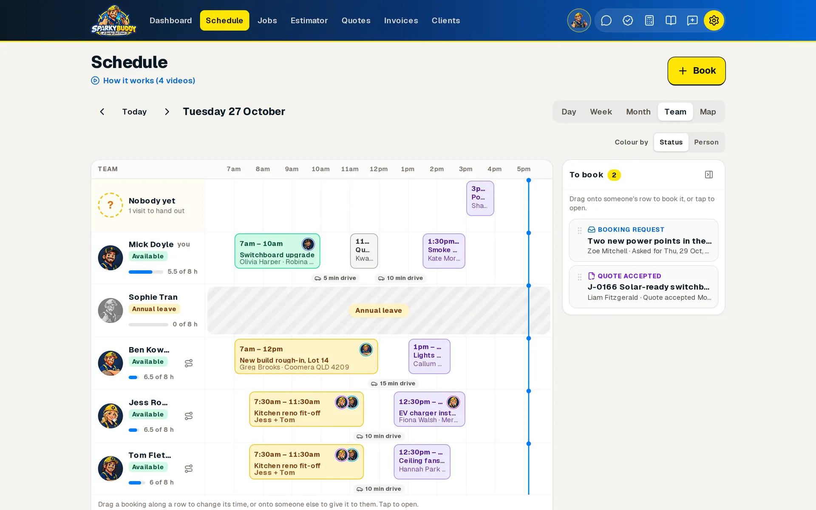The width and height of the screenshot is (816, 510).
Task: Click the checkmark badge icon in header
Action: [x=628, y=20]
